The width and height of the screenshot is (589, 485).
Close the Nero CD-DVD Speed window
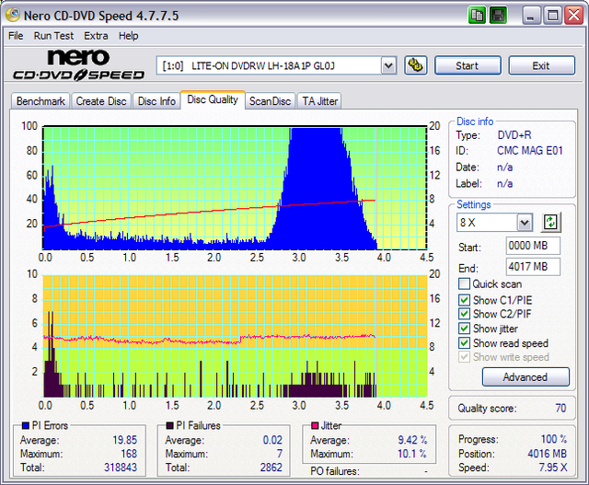pyautogui.click(x=574, y=16)
